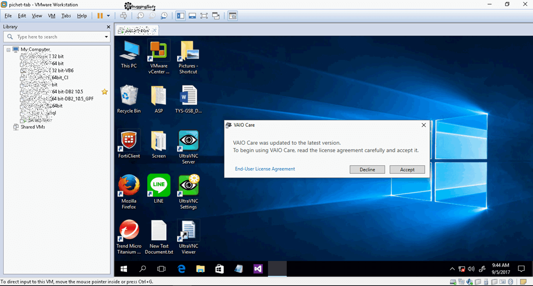Open Windows Store from the taskbar
Screen dimensions: 533x286
coord(220,269)
